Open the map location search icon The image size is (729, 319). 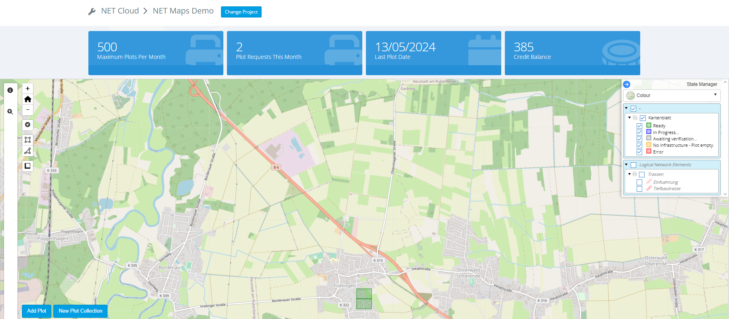click(10, 112)
